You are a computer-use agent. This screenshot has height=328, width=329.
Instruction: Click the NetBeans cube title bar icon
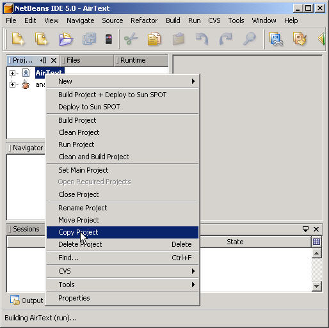[8, 8]
